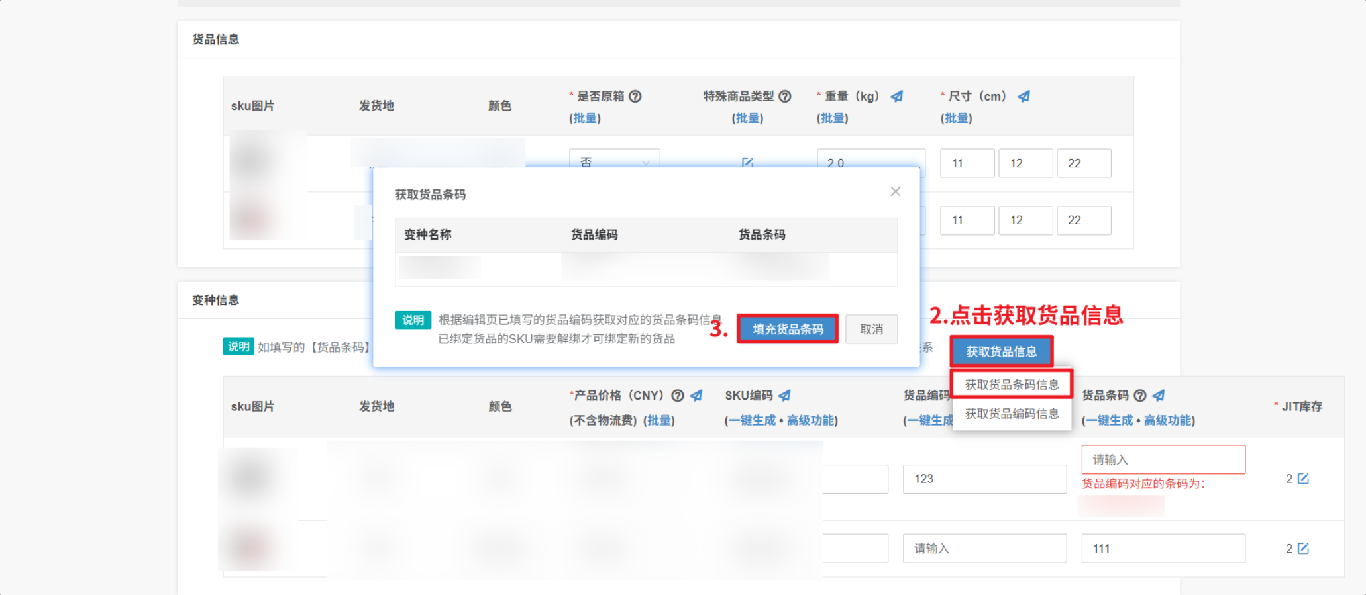
Task: Click 一键生成 link under SKU编码
Action: (751, 420)
